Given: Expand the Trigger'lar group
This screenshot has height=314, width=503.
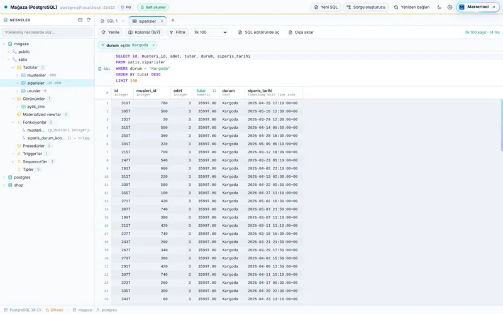Looking at the screenshot, I should coord(13,154).
